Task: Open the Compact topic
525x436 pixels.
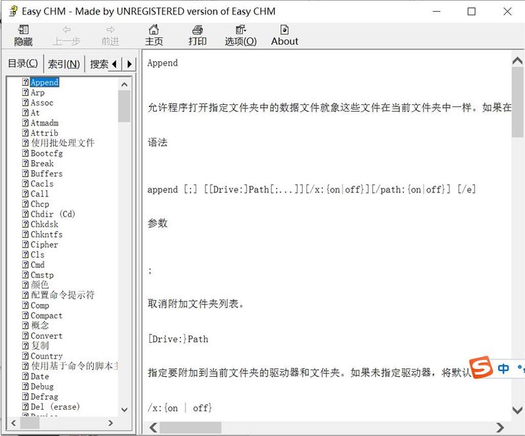Action: pyautogui.click(x=47, y=315)
